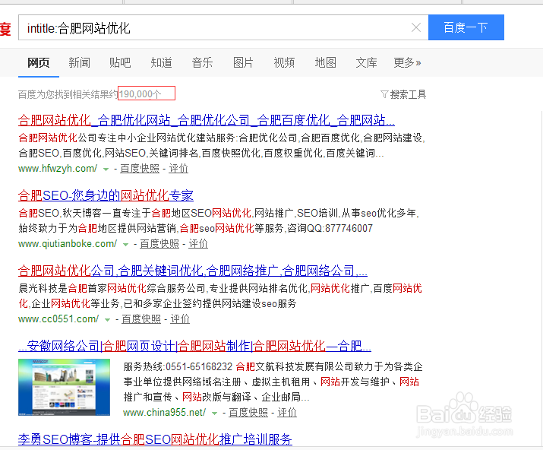This screenshot has width=543, height=450.
Task: Open the 贴吧 tab
Action: click(120, 63)
